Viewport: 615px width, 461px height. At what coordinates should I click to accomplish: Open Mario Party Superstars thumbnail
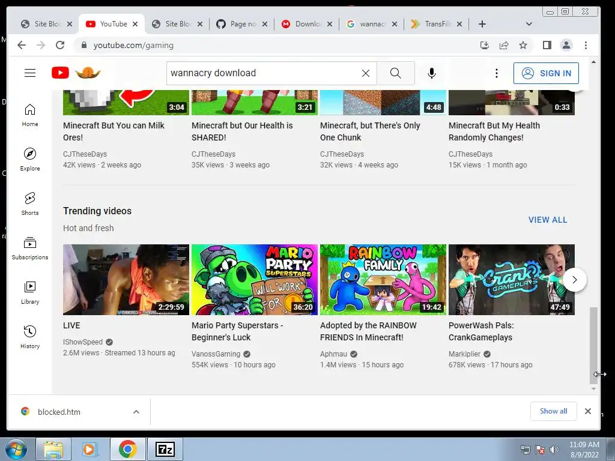255,280
